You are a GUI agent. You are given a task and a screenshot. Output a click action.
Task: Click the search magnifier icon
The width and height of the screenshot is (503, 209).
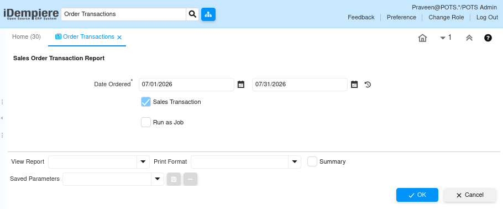coord(192,14)
